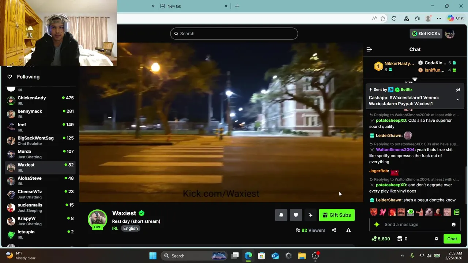Screen dimensions: 468x263
Task: Open Edge Settings and more menu
Action: (439, 18)
